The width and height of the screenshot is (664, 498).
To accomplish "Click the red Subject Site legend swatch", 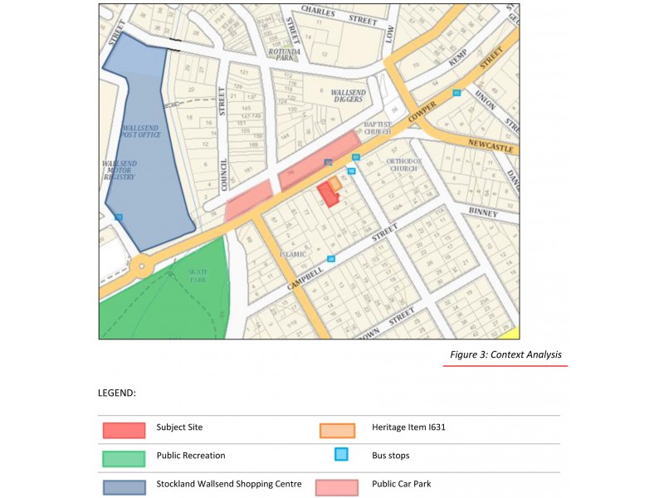I will pyautogui.click(x=124, y=430).
